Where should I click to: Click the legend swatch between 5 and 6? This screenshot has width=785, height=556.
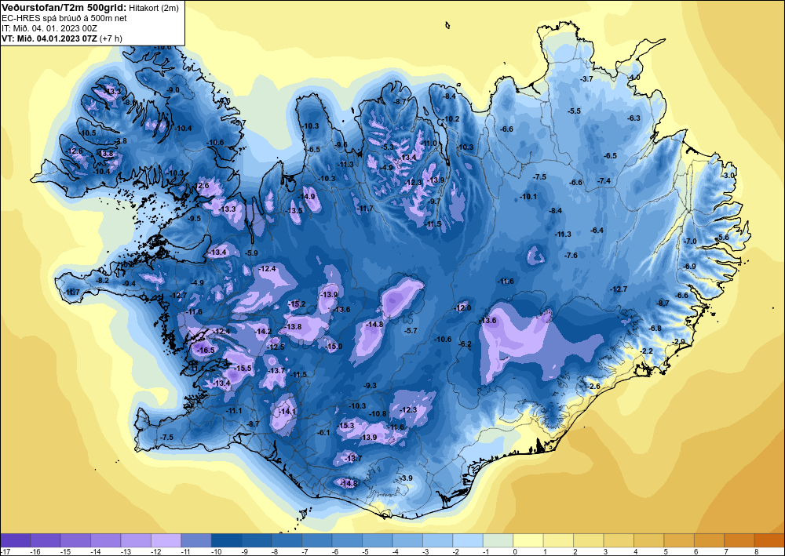pyautogui.click(x=679, y=540)
